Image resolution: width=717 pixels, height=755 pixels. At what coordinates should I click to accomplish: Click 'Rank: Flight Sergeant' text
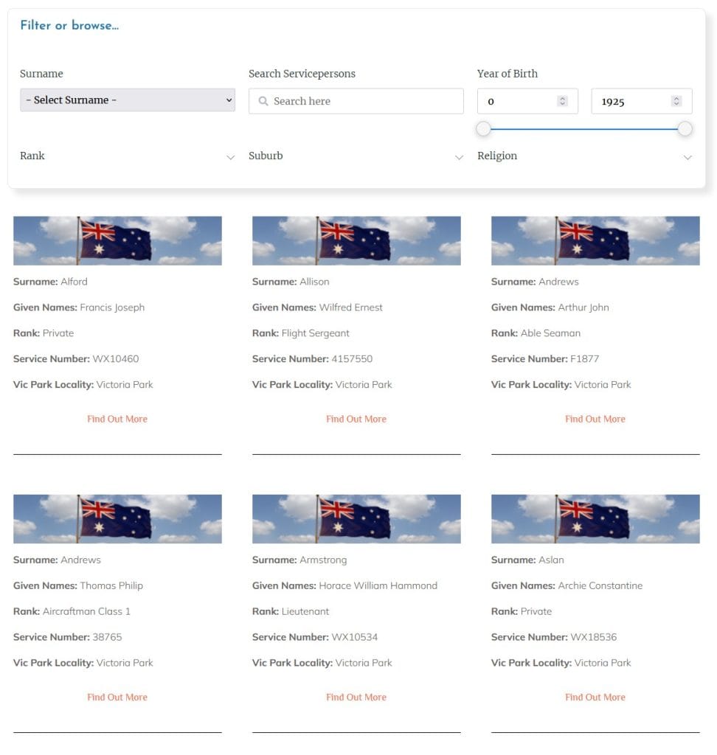click(301, 333)
